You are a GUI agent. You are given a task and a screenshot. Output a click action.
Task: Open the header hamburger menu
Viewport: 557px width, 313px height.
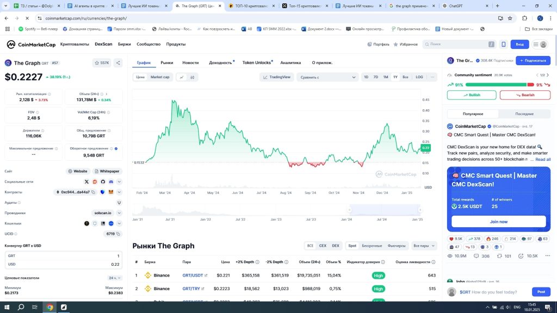[x=536, y=45]
